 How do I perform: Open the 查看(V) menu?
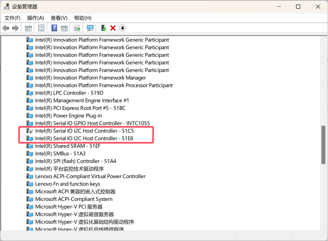pyautogui.click(x=59, y=18)
